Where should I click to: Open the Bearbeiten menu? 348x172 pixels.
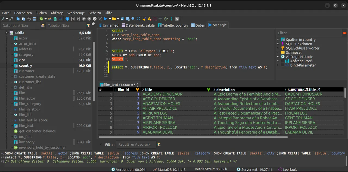(x=23, y=13)
